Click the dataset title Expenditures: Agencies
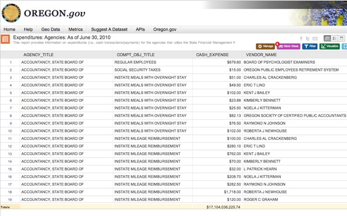The height and width of the screenshot is (216, 347). (x=62, y=37)
